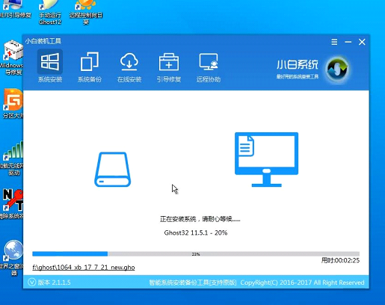The width and height of the screenshot is (385, 305).
Task: Open the 远程控制 sun icon desktop shortcut
Action: (x=86, y=13)
